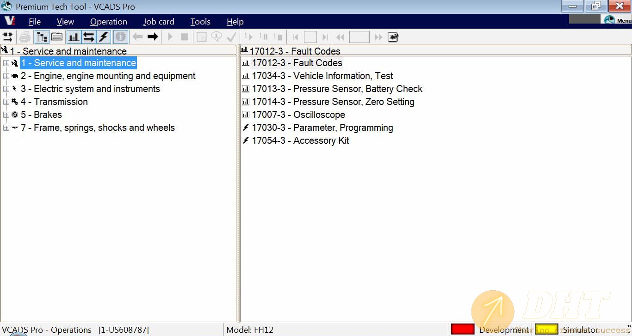Click the fast-forward double-arrow toolbar icon
Viewport: 632px width, 336px height.
tap(378, 37)
